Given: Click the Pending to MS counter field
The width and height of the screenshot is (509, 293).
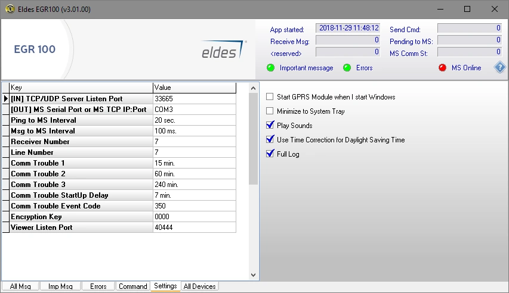Looking at the screenshot, I should [470, 40].
